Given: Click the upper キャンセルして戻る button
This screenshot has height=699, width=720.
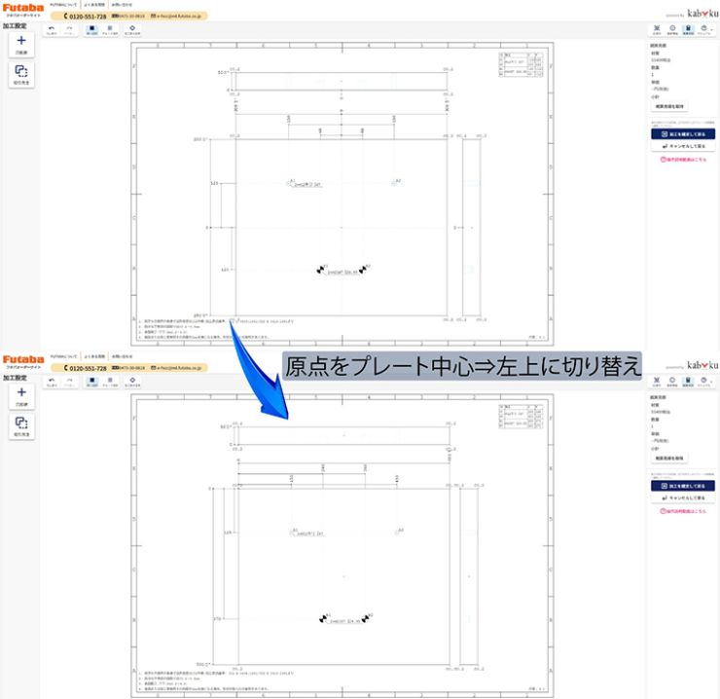Looking at the screenshot, I should click(682, 146).
